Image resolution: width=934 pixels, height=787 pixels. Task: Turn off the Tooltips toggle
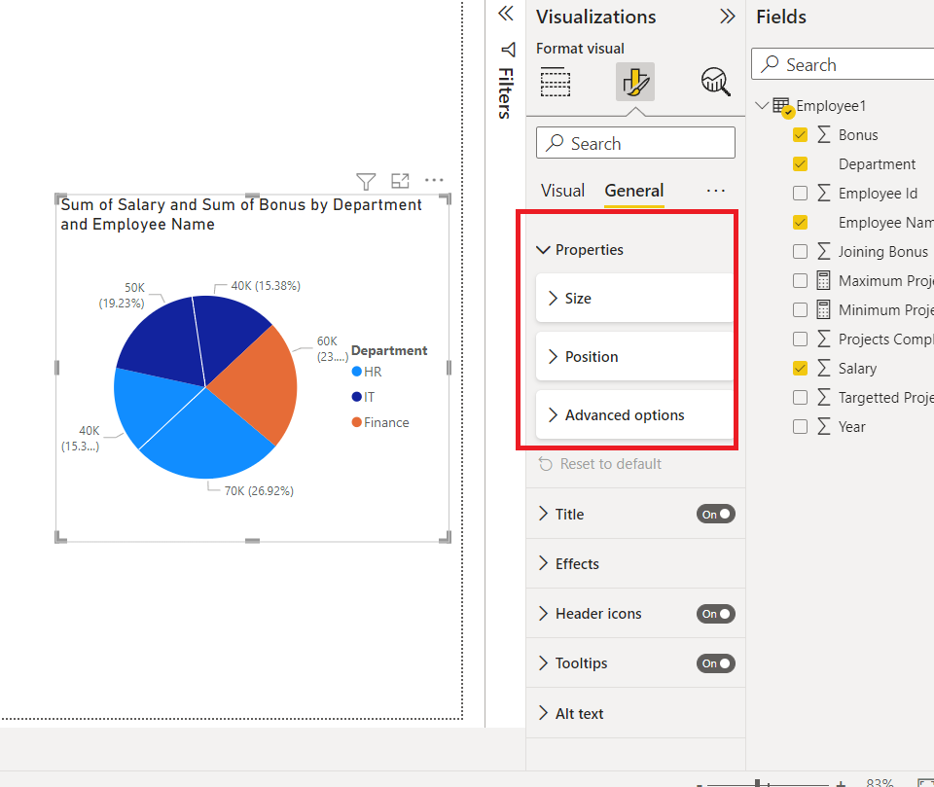click(x=715, y=663)
